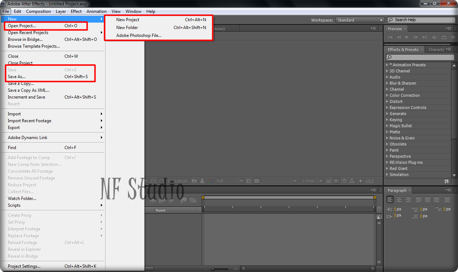Click the work area end handle
458x272 pixels.
pyautogui.click(x=375, y=197)
